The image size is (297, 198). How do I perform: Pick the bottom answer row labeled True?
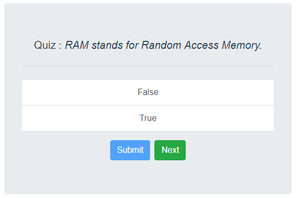click(x=148, y=118)
